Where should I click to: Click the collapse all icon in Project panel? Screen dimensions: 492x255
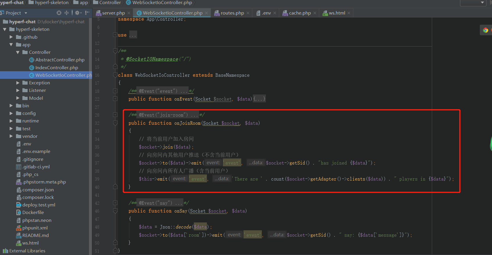pos(67,13)
